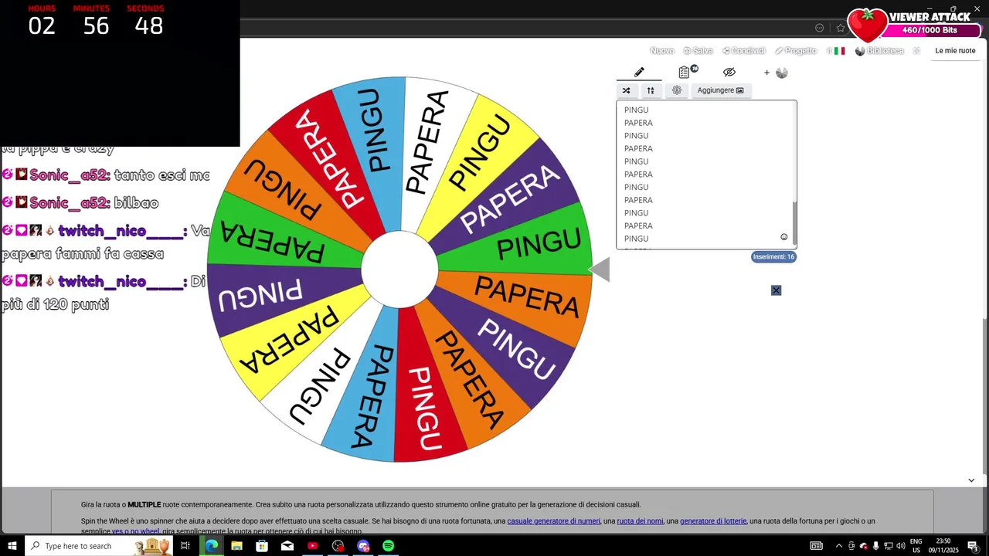Click the taskbar search box
Viewport: 989px width, 556px height.
tap(99, 546)
